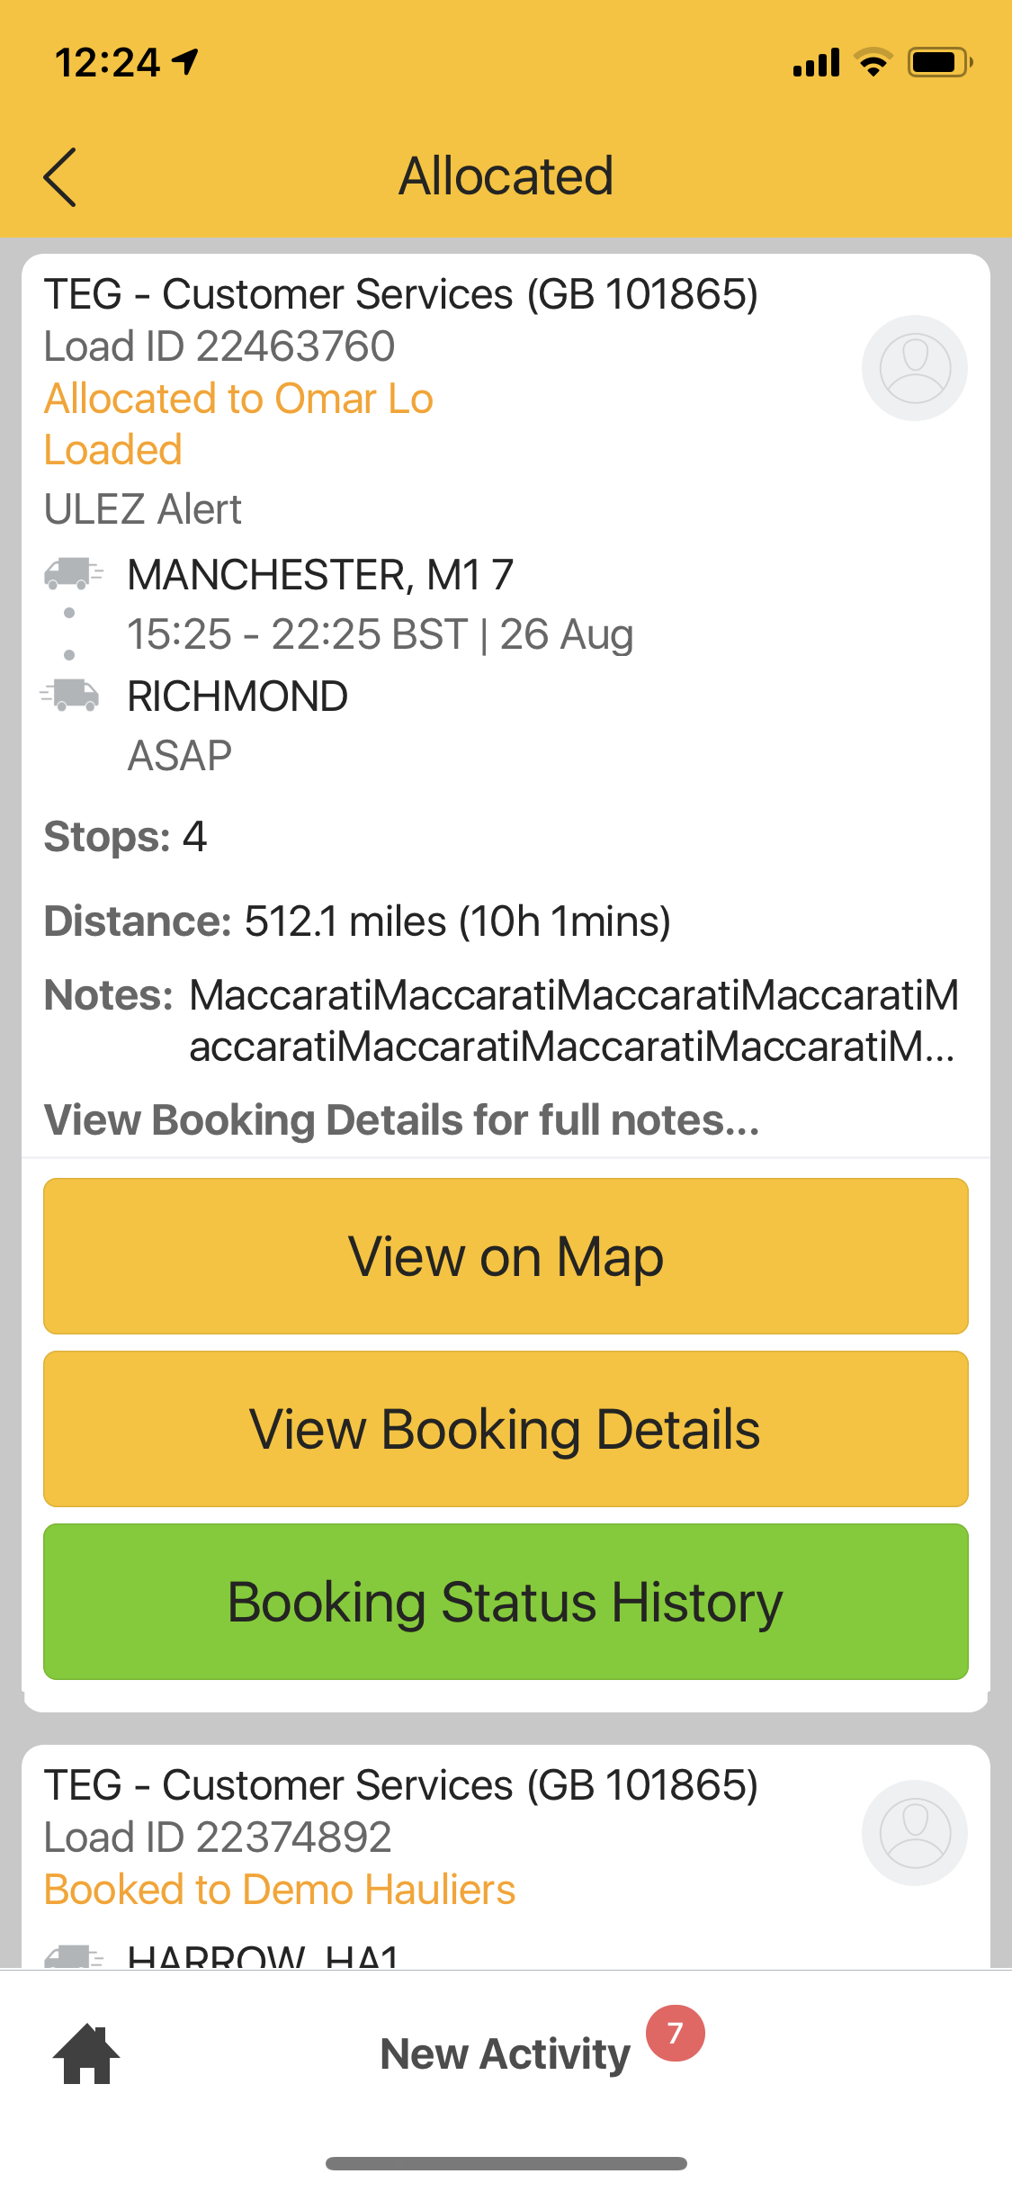Image resolution: width=1012 pixels, height=2192 pixels.
Task: Tap the ULEZ Alert label
Action: pos(143,509)
